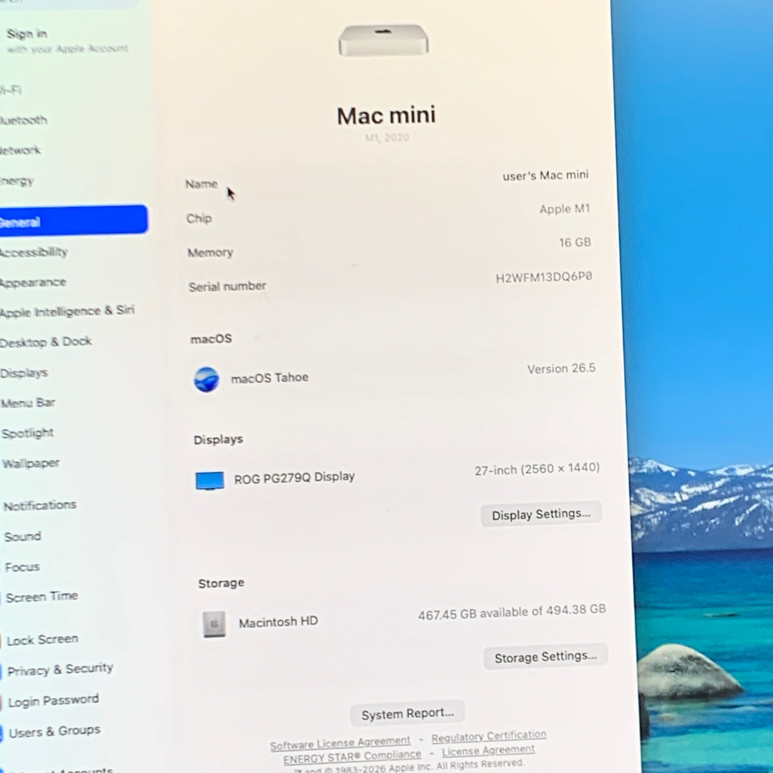Open Lock Screen settings
Screen dimensions: 773x773
click(43, 640)
